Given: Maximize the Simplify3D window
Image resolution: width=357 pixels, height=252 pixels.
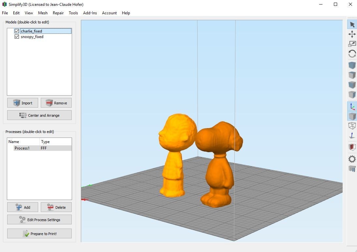Looking at the screenshot, I should point(335,4).
